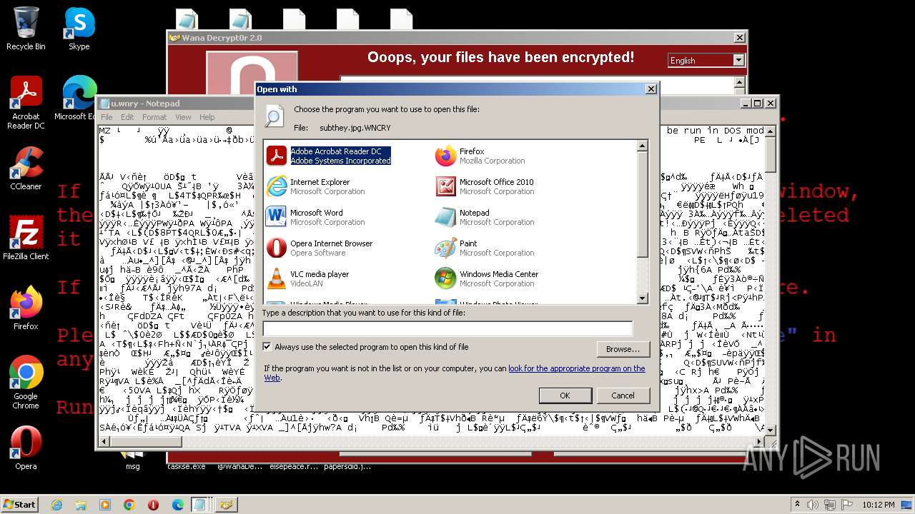Viewport: 915px width, 514px height.
Task: Show hidden tray icons arrow
Action: (798, 505)
